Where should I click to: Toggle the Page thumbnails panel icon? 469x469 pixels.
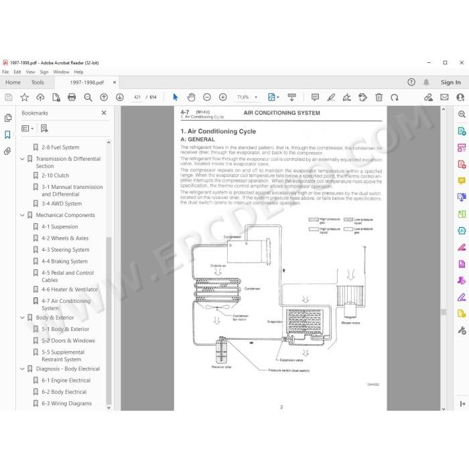(8, 118)
